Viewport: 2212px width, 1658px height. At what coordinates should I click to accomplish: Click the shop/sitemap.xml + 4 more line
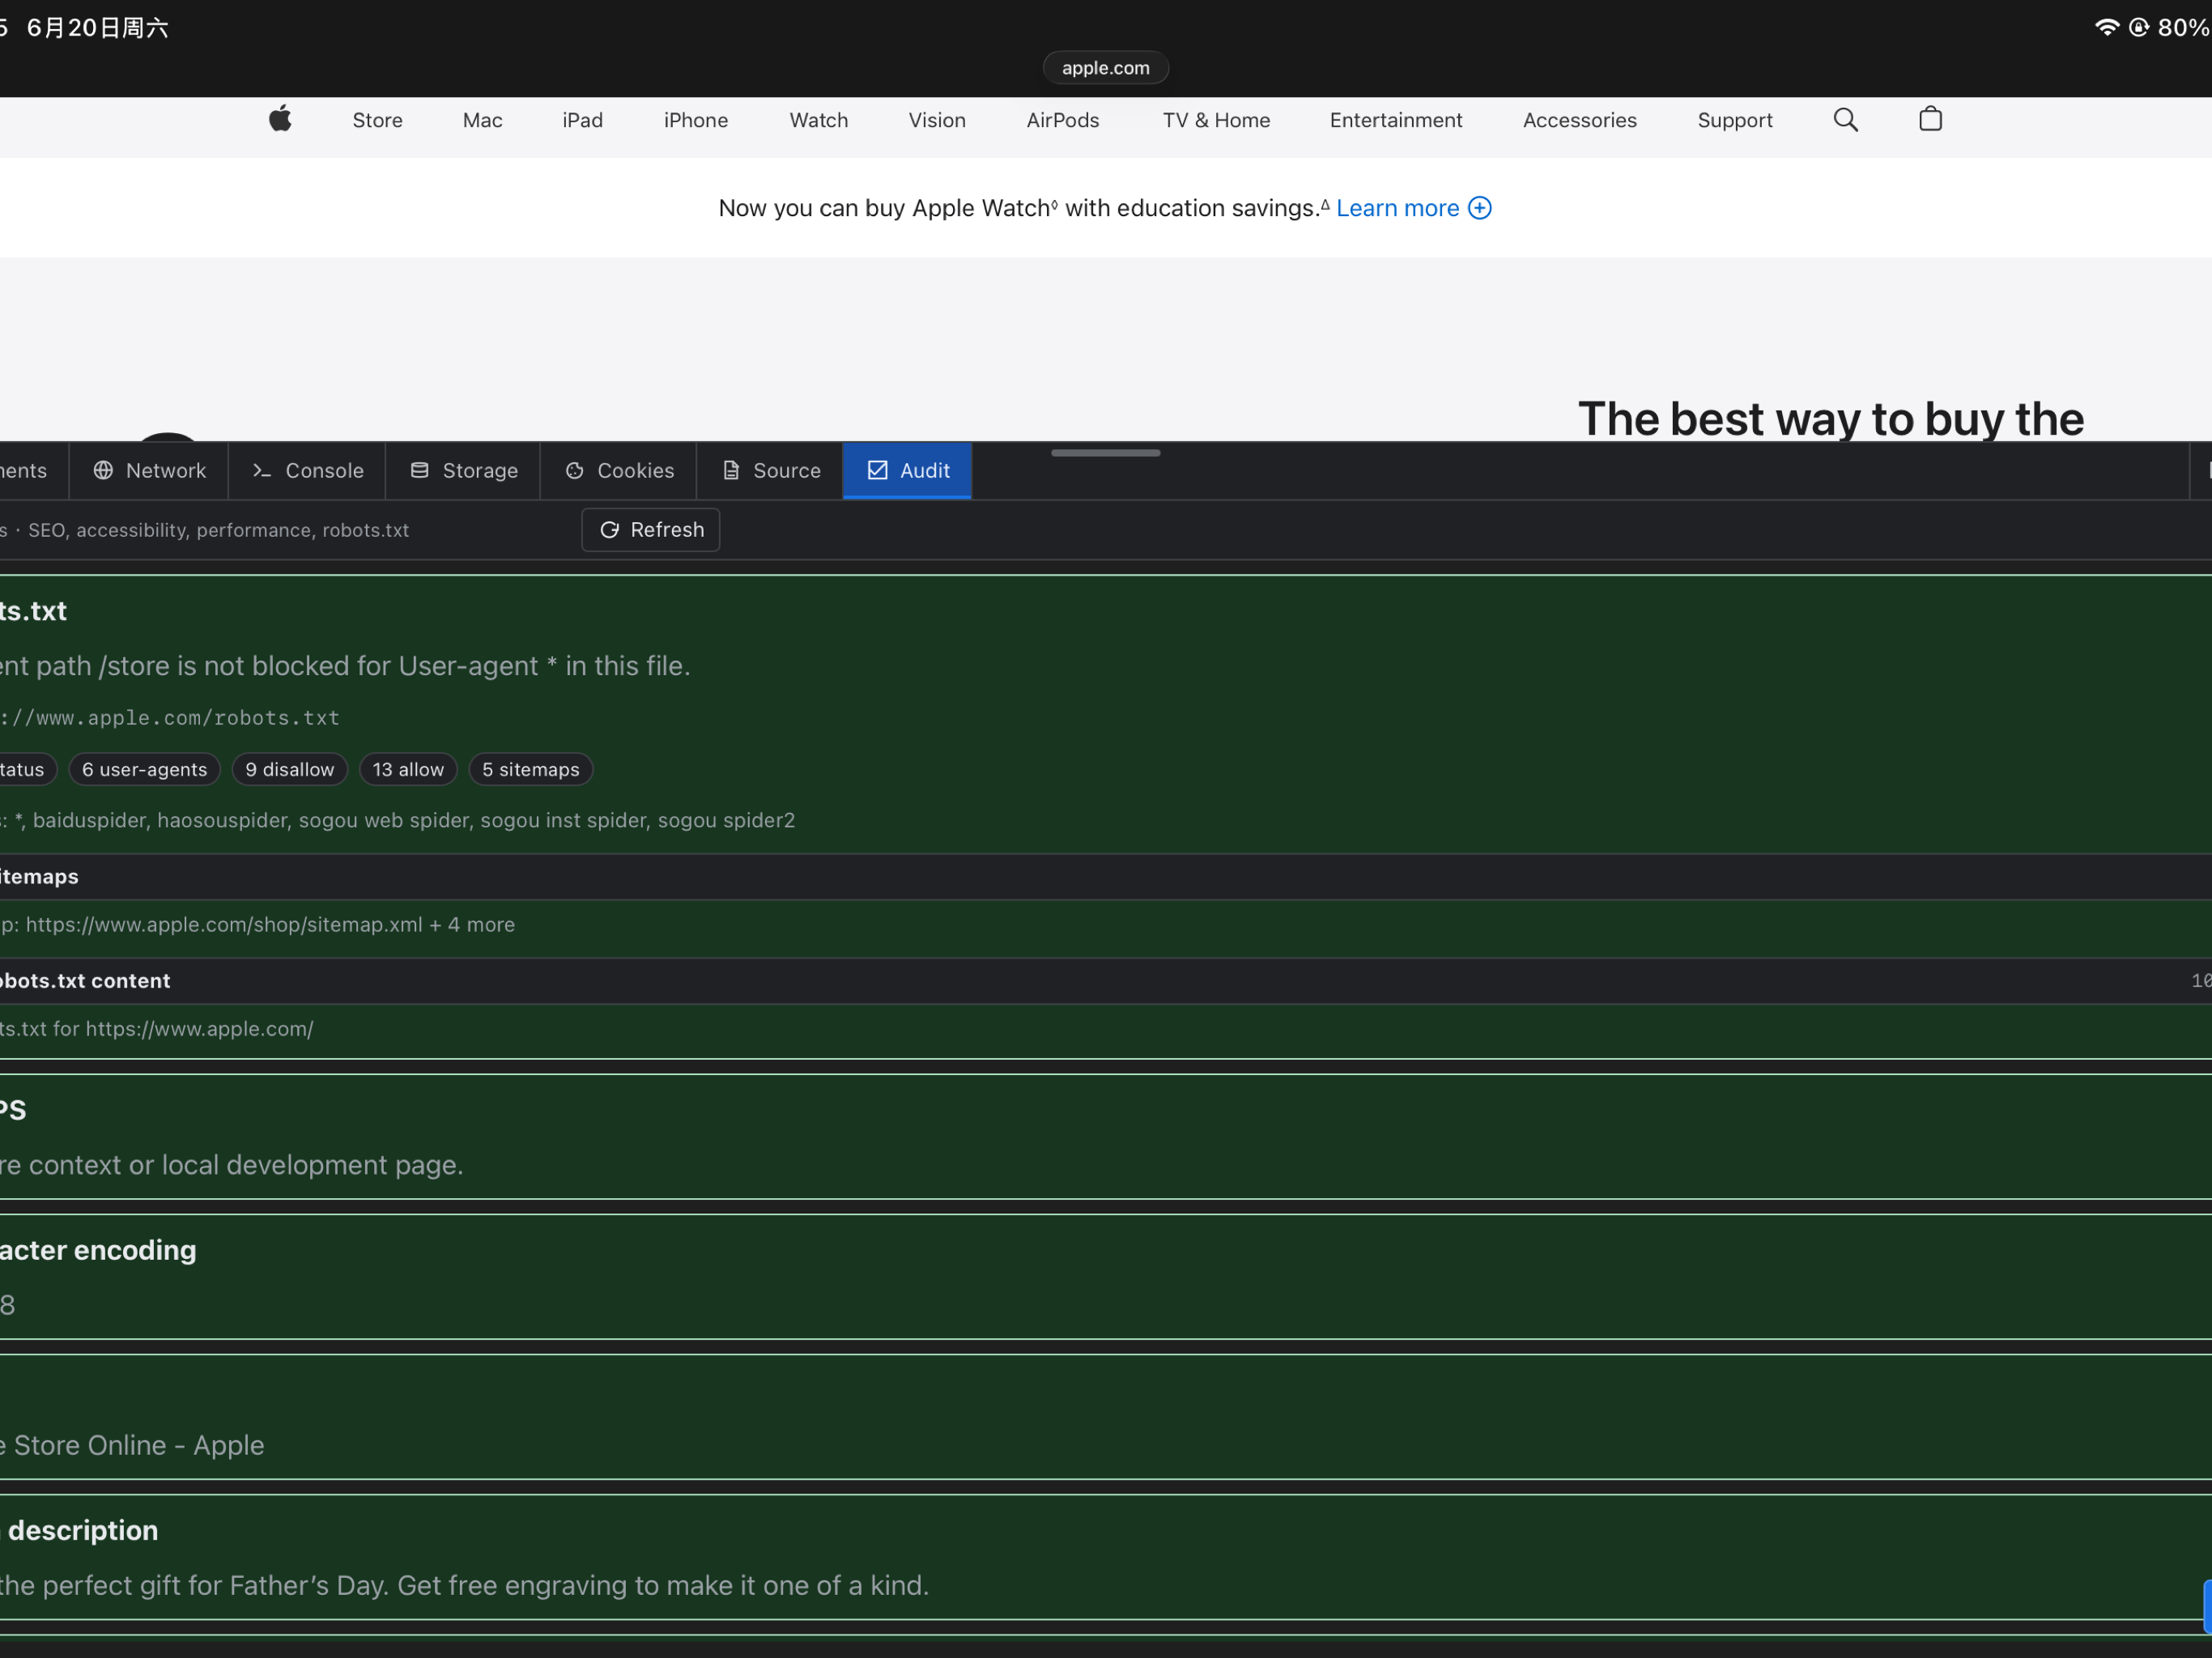coord(257,925)
